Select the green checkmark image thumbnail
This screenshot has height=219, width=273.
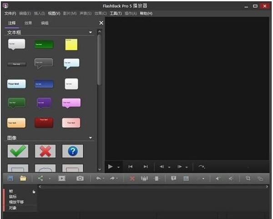[x=18, y=151]
